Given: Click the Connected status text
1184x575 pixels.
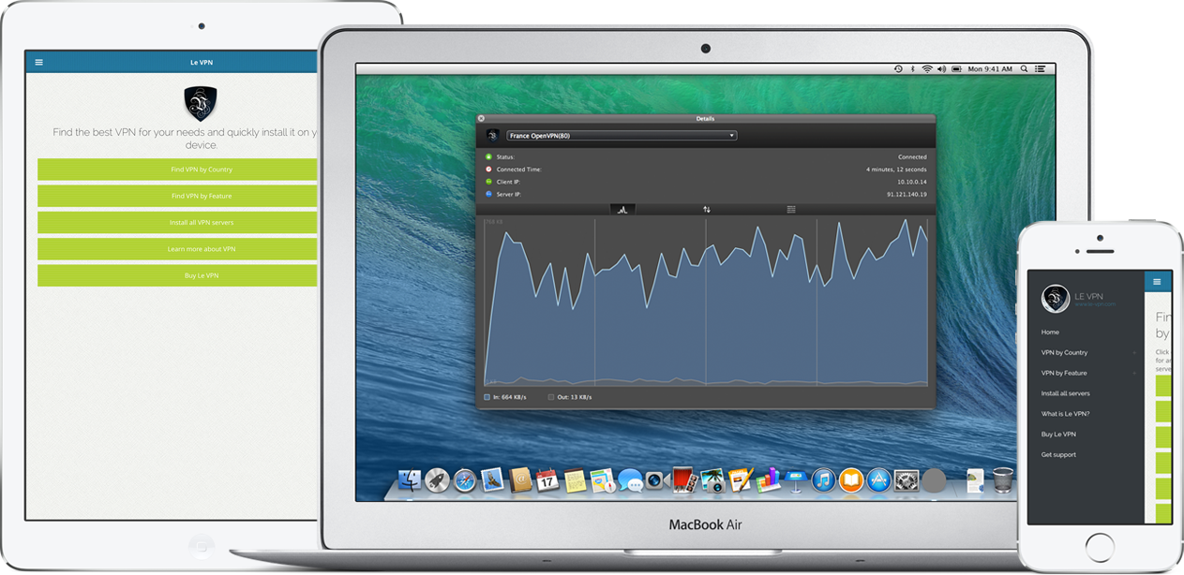Looking at the screenshot, I should point(912,156).
